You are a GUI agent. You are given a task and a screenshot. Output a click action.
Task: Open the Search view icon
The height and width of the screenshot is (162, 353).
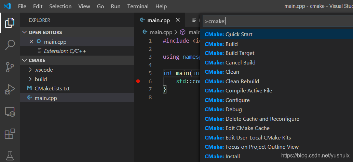[10, 45]
